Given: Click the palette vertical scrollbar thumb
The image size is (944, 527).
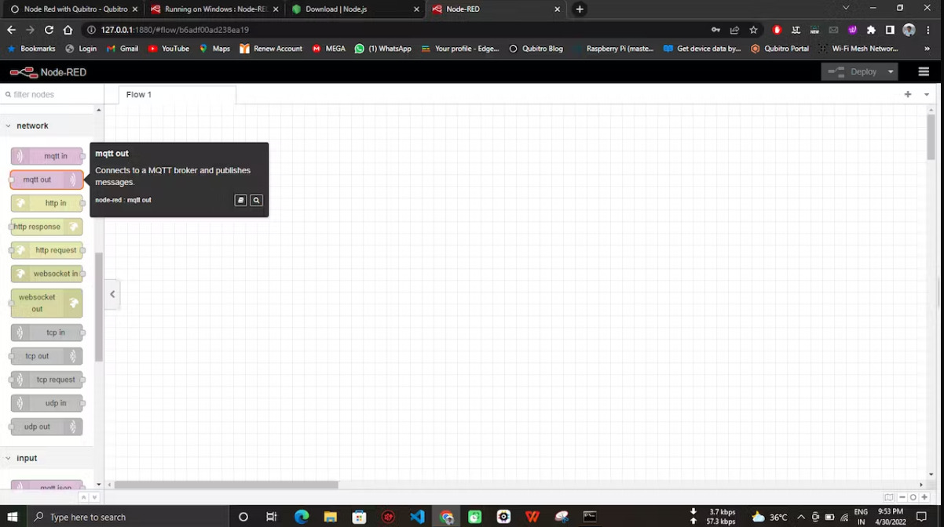Looking at the screenshot, I should click(99, 307).
